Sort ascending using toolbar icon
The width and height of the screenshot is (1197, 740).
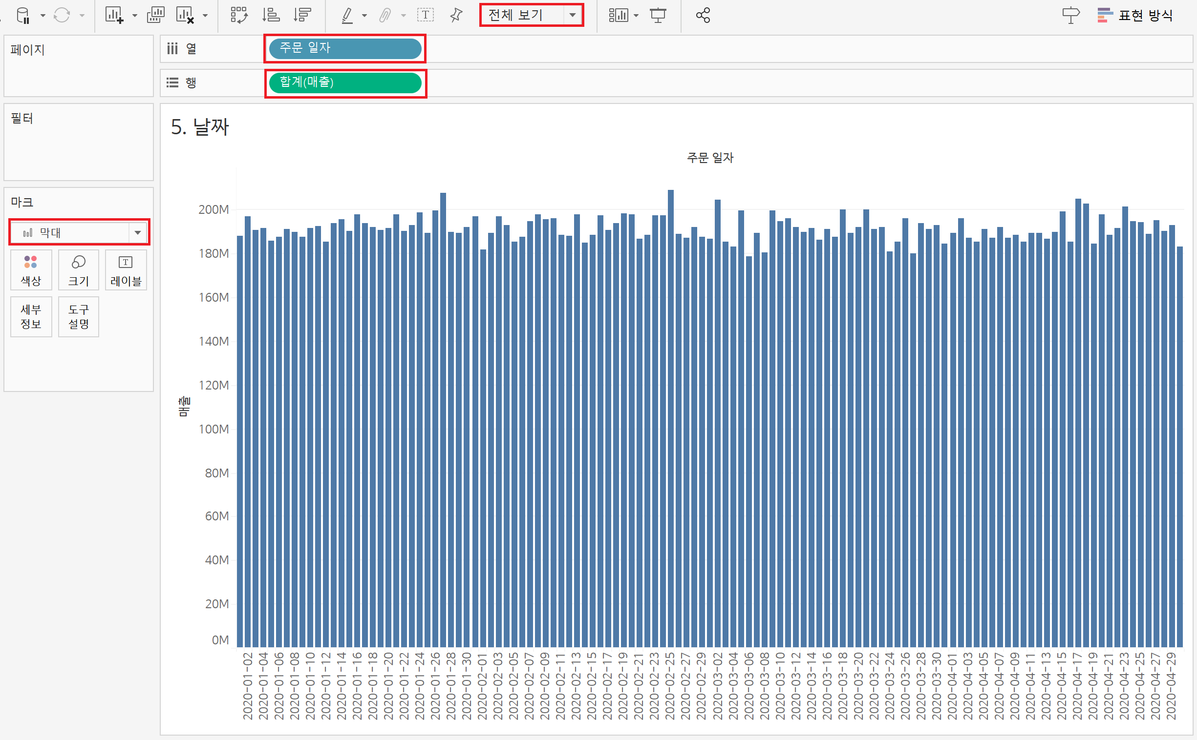pyautogui.click(x=270, y=15)
